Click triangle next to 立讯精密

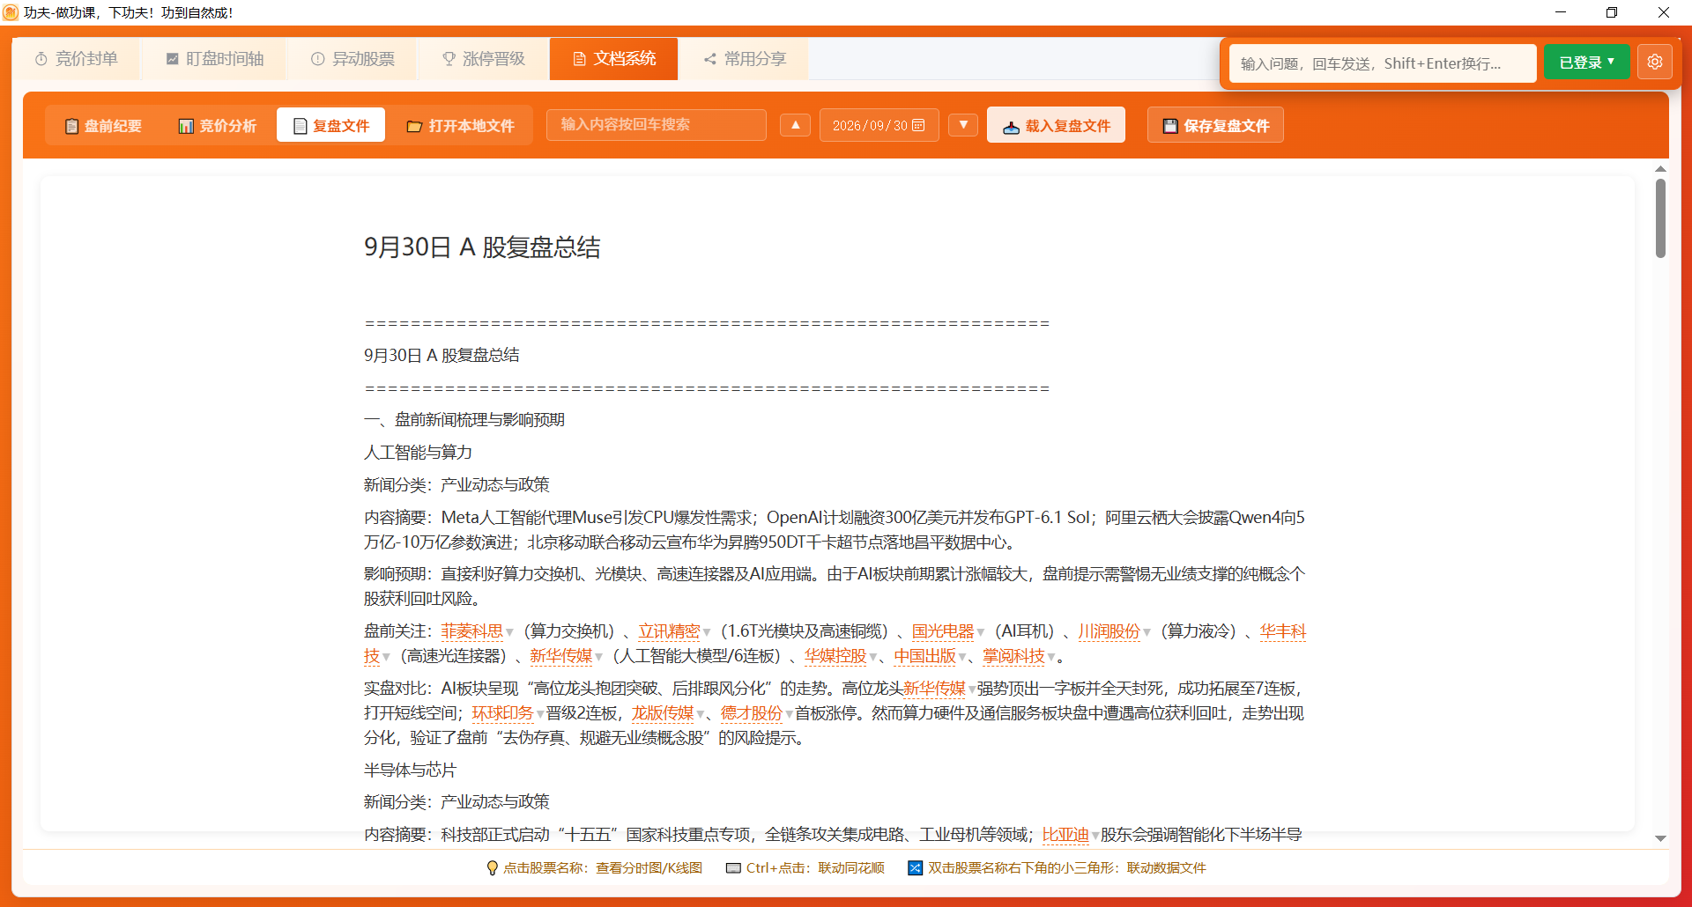pyautogui.click(x=707, y=633)
